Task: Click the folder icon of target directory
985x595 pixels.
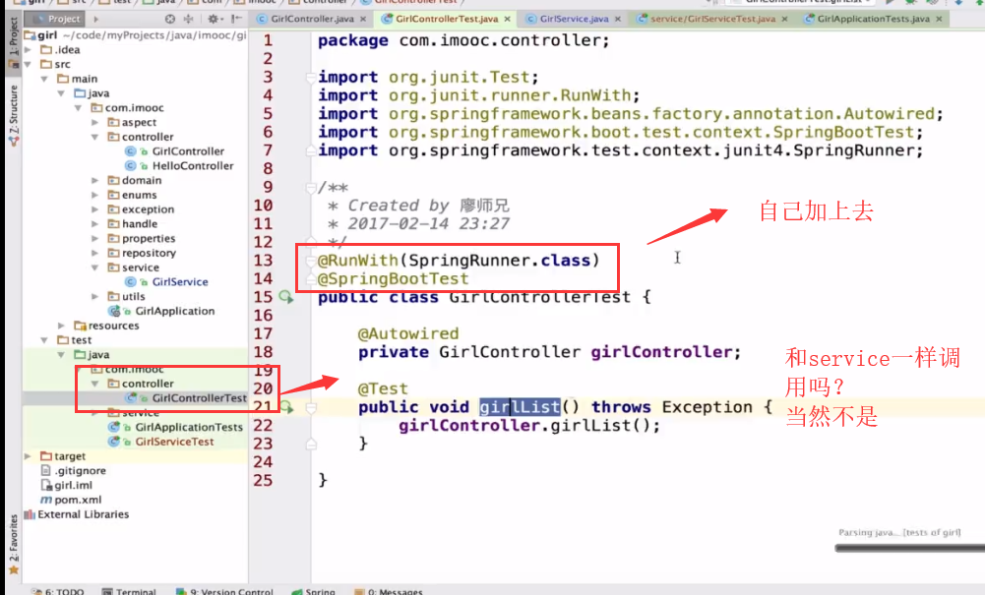Action: pos(46,455)
